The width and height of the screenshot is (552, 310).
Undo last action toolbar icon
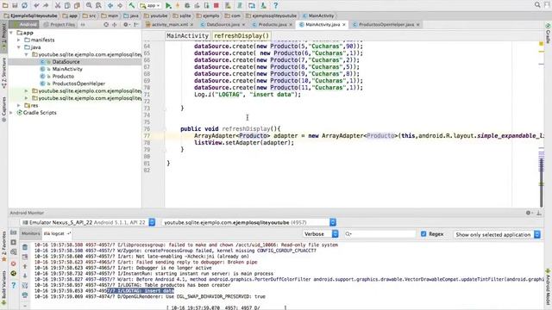(36, 5)
